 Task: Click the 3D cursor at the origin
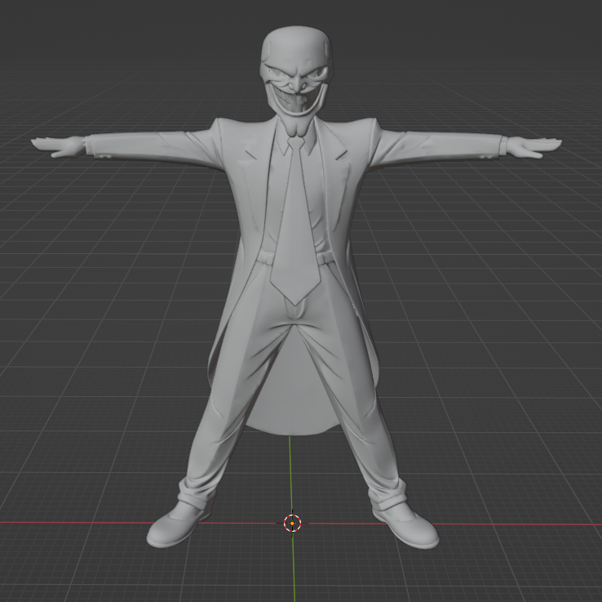pyautogui.click(x=292, y=524)
